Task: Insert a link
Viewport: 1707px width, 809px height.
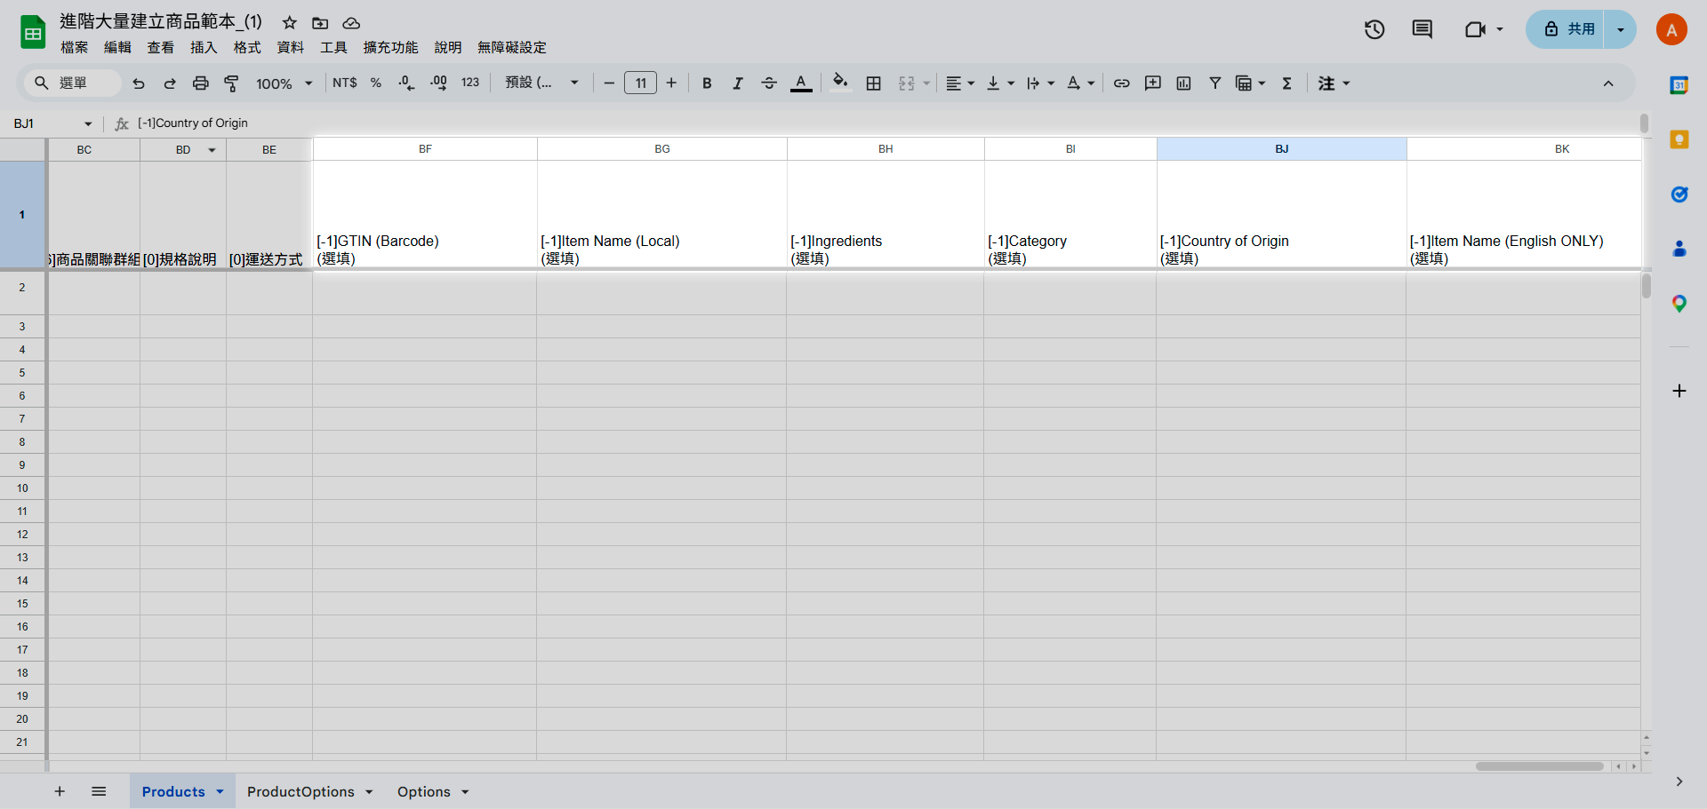Action: click(x=1122, y=83)
